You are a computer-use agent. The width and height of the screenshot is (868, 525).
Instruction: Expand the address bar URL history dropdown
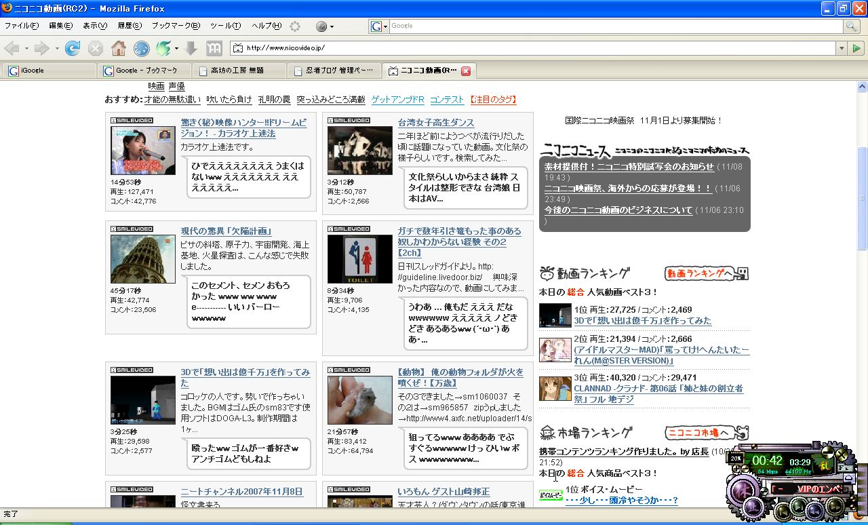[842, 48]
